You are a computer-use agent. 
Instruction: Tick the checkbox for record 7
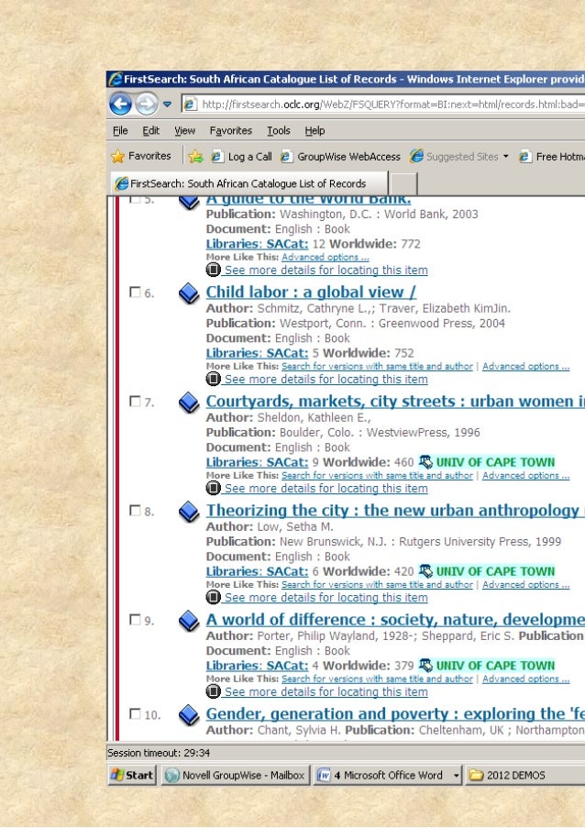(x=135, y=402)
